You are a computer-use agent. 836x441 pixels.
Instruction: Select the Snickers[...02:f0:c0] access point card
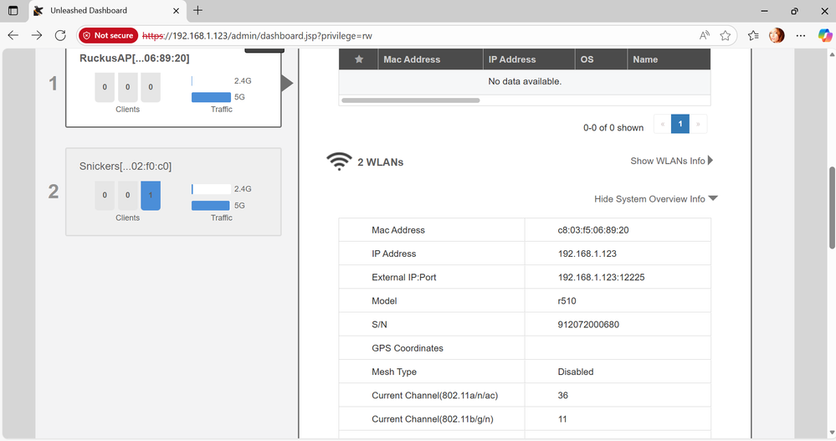tap(173, 192)
